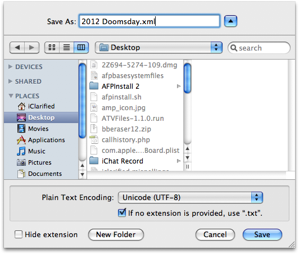Enable the Hide extension checkbox
The image size is (299, 254).
coord(19,234)
